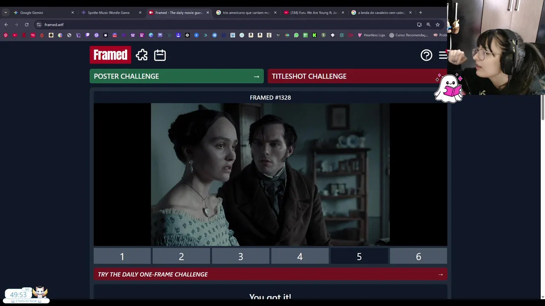Open the calendar archive icon
Viewport: 545px width, 306px height.
pos(160,55)
